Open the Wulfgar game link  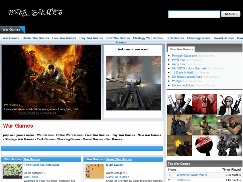pos(177,81)
